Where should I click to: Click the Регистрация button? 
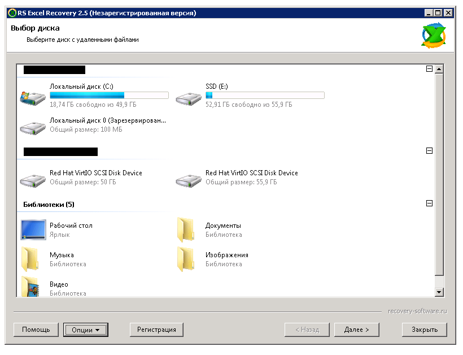(156, 330)
